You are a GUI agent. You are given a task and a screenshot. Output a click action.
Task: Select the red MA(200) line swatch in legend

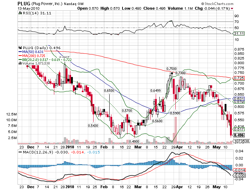[20, 56]
